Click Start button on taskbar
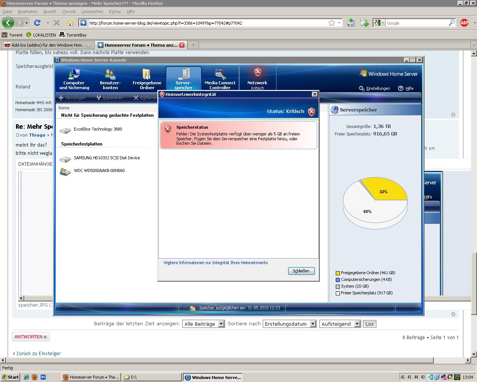Image resolution: width=477 pixels, height=382 pixels. [10, 377]
